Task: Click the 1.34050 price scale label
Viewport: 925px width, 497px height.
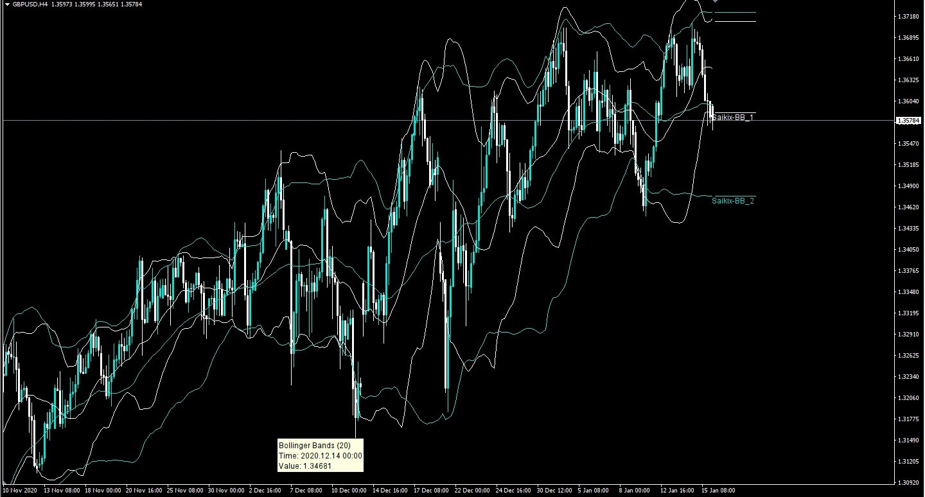Action: 908,250
